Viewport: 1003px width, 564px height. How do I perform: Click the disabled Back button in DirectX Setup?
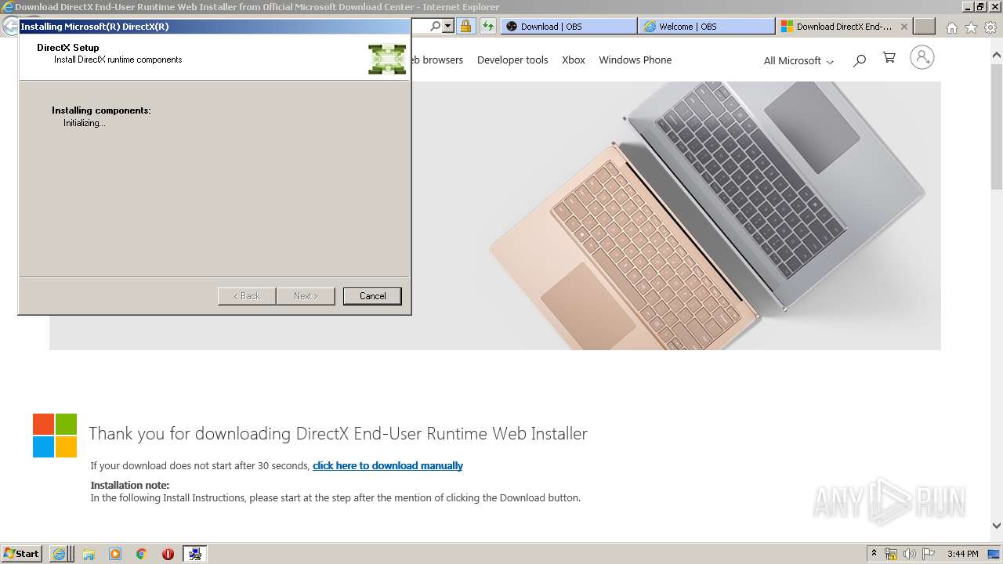[247, 296]
